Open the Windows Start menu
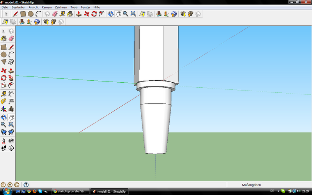The height and width of the screenshot is (195, 312). coord(7,191)
